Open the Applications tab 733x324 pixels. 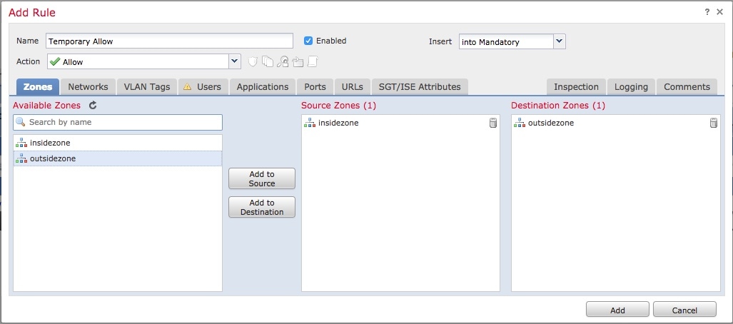coord(262,87)
